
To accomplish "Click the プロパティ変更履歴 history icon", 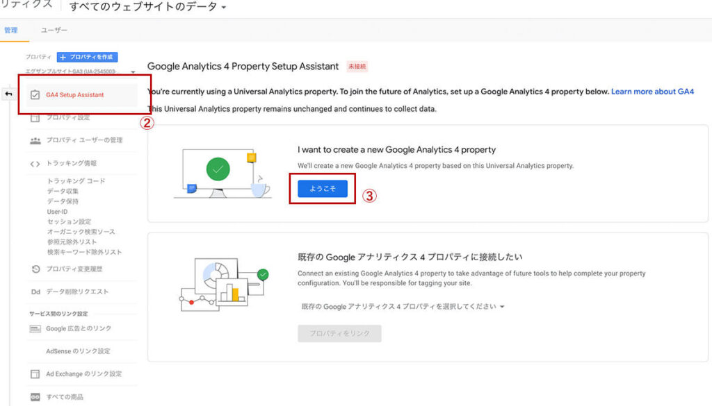I will (x=35, y=269).
